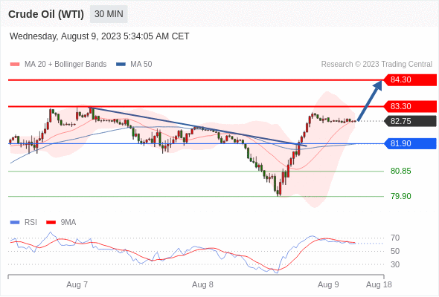Click the Crude Oil (WTI) chart title
Screen dimensions: 439x297
(x=46, y=14)
